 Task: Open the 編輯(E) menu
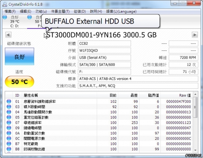25,11
